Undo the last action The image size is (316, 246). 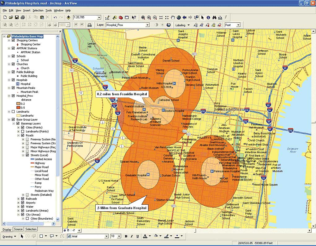pos(55,18)
